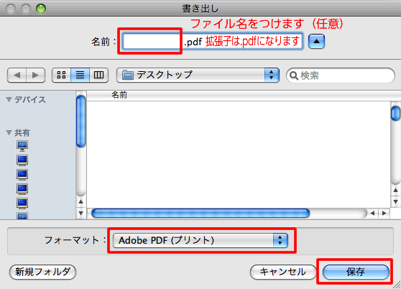Collapse the デバイス sidebar section
The height and width of the screenshot is (289, 401).
click(9, 99)
